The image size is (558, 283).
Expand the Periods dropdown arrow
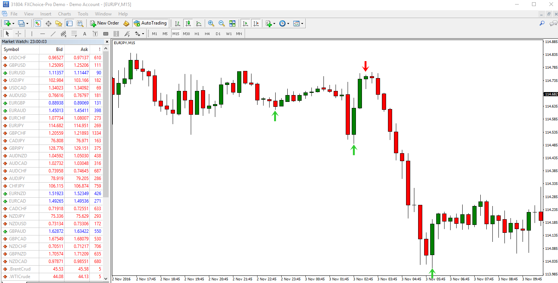coord(288,23)
